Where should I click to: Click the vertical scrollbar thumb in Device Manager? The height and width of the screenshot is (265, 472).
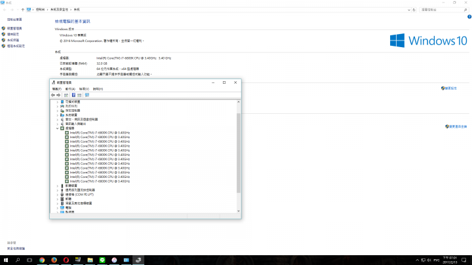[x=239, y=153]
